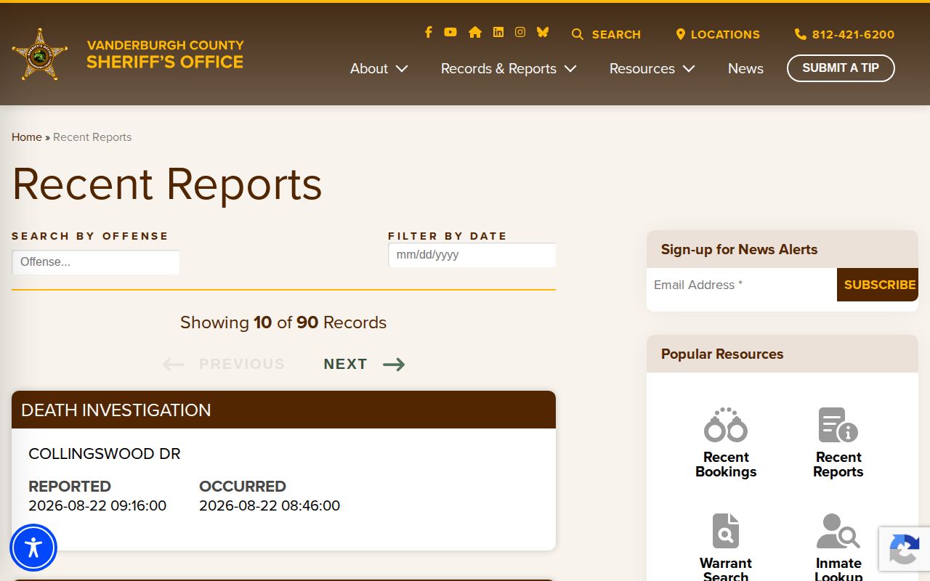
Task: Click the Search magnifier icon
Action: tap(578, 34)
